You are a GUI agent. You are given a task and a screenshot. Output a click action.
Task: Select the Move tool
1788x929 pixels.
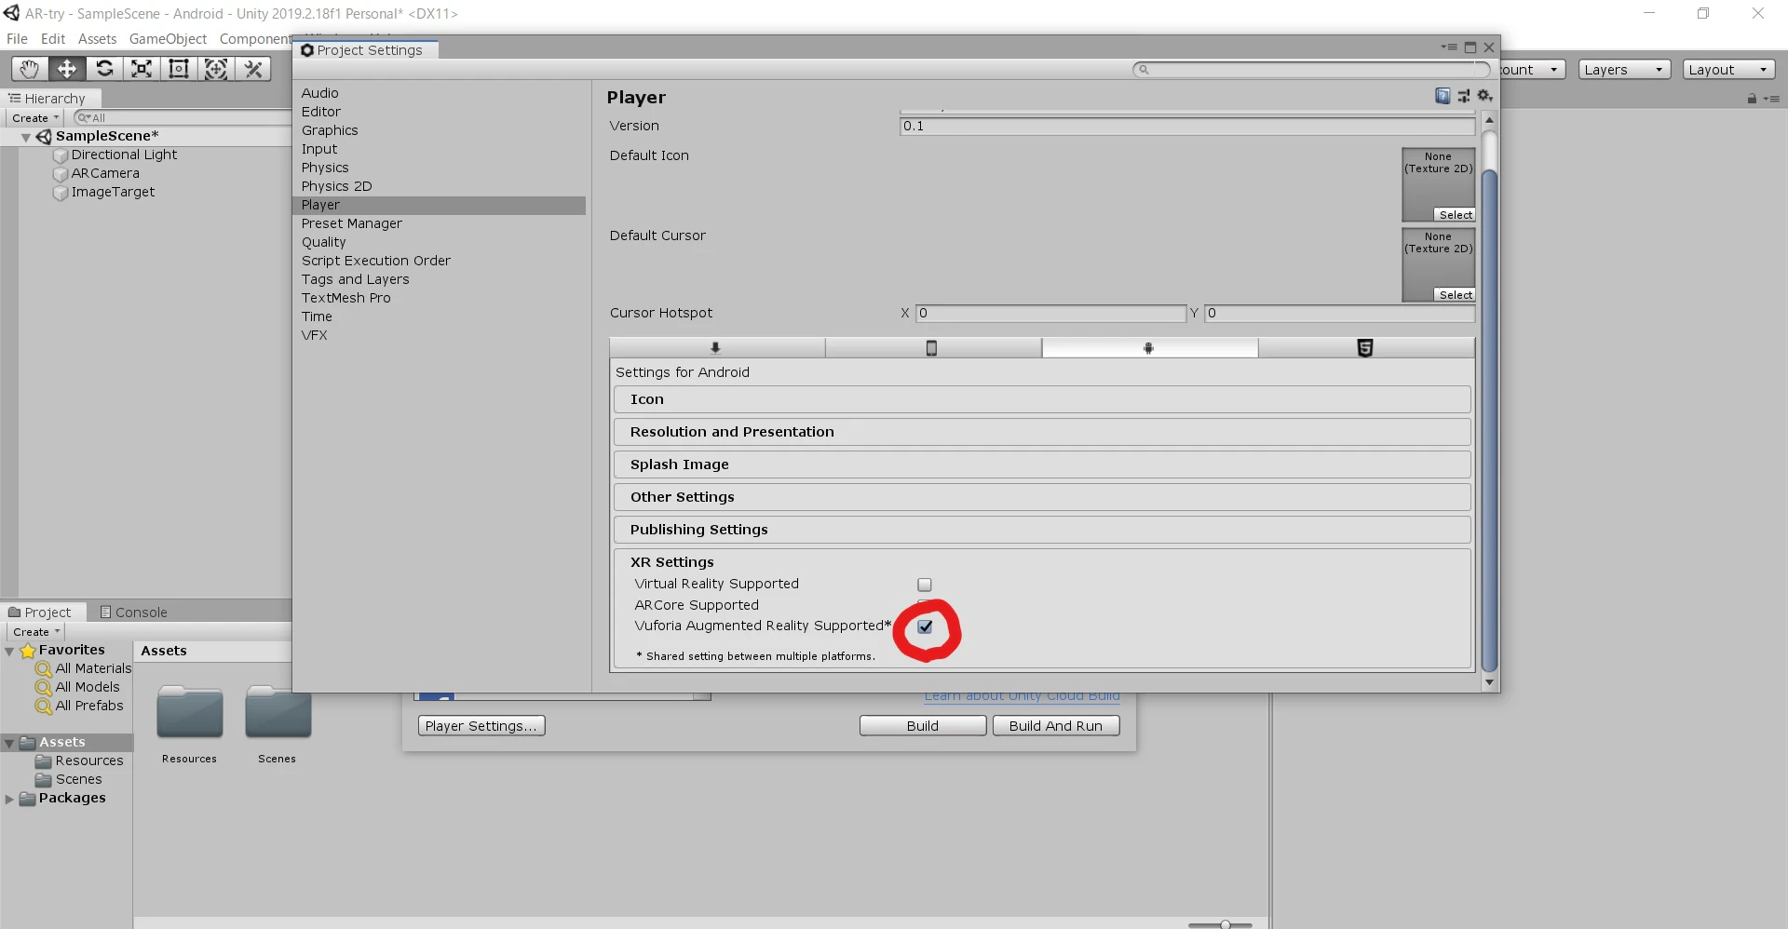67,69
